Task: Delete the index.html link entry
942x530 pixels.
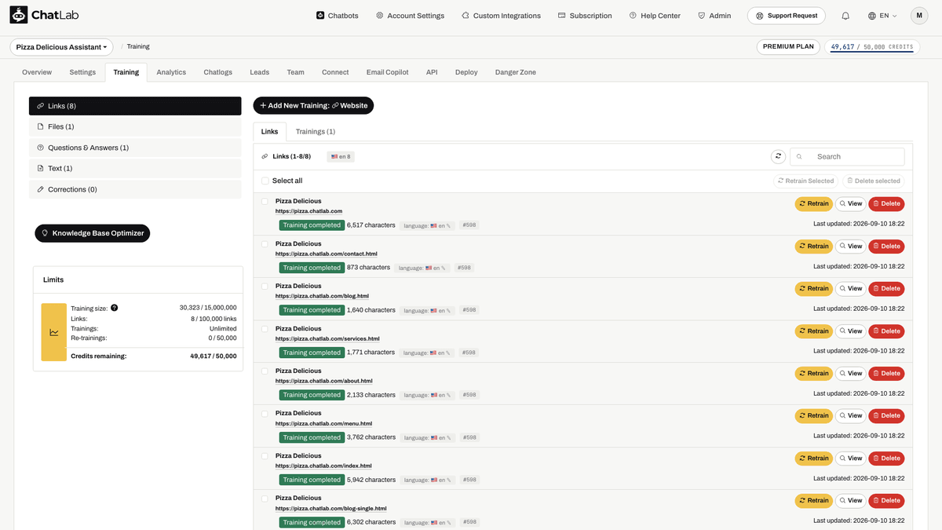Action: 886,459
